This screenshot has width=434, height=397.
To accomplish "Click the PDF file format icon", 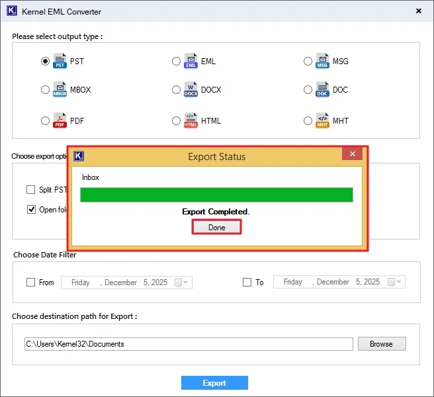I will tap(60, 120).
